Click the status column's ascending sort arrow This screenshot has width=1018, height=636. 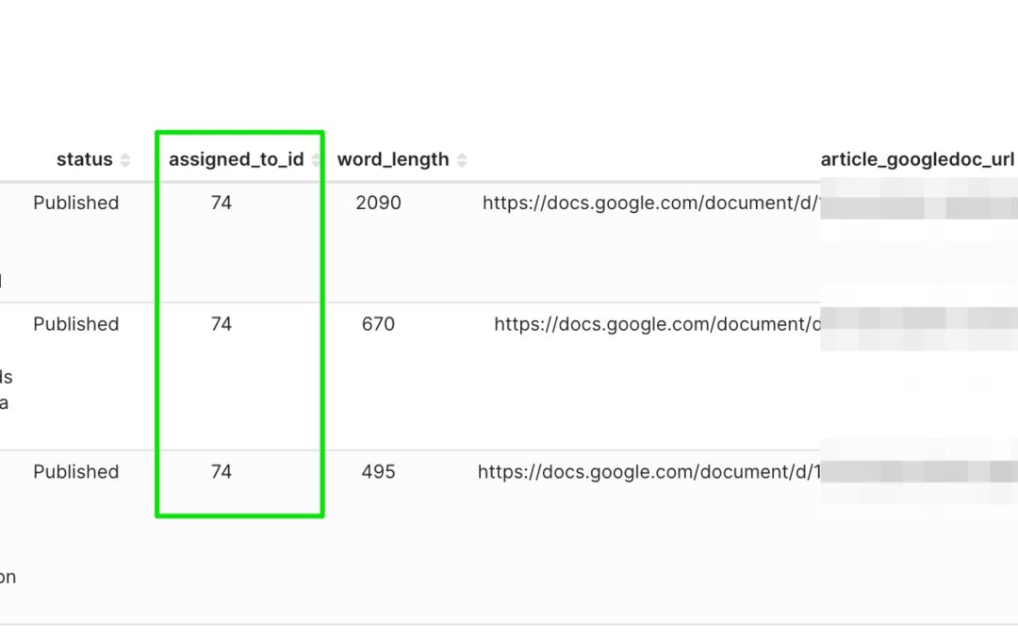124,155
